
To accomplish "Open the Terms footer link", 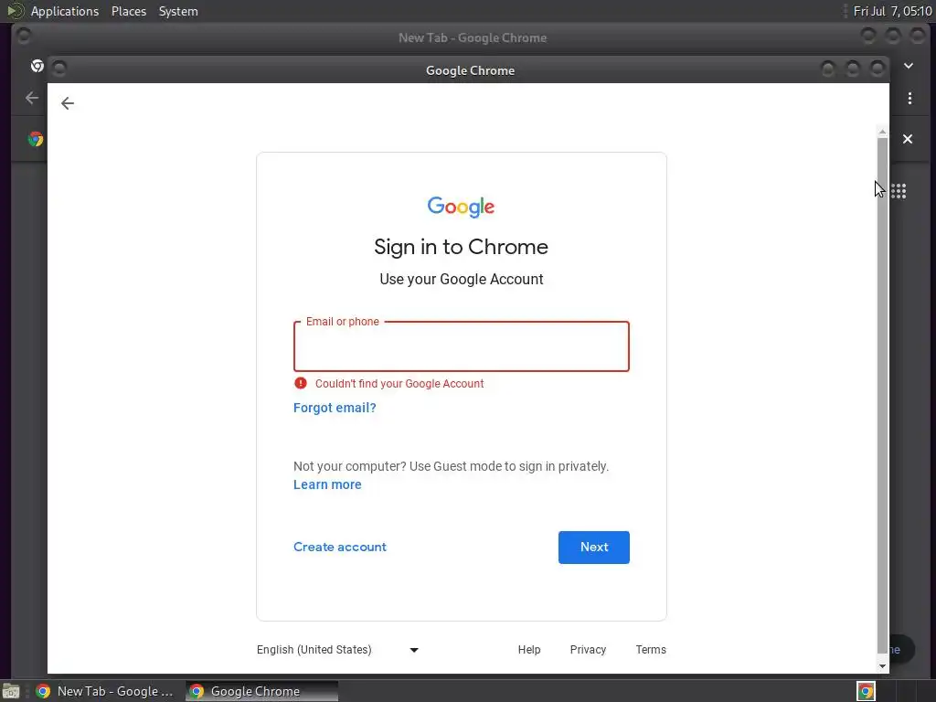I will click(651, 650).
